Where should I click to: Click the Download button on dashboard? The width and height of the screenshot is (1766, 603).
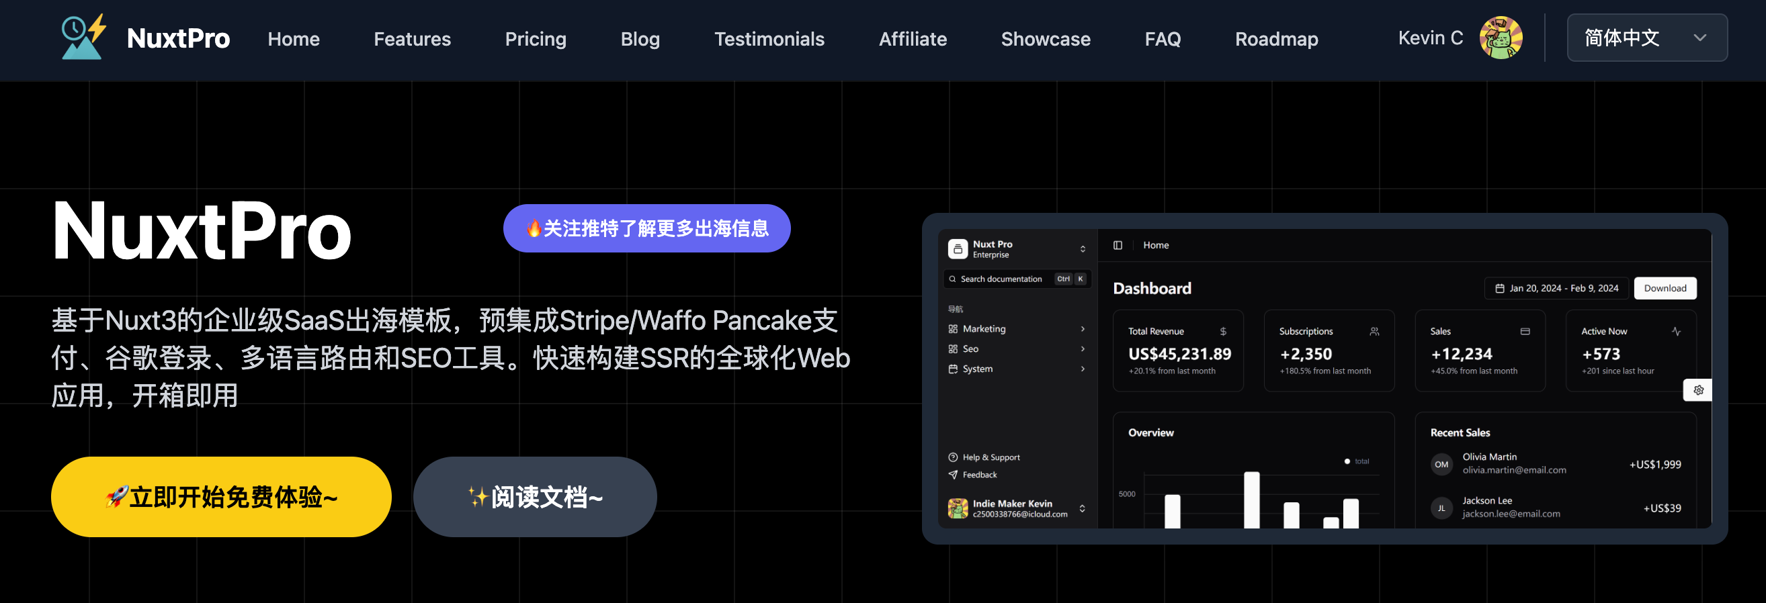(x=1665, y=289)
